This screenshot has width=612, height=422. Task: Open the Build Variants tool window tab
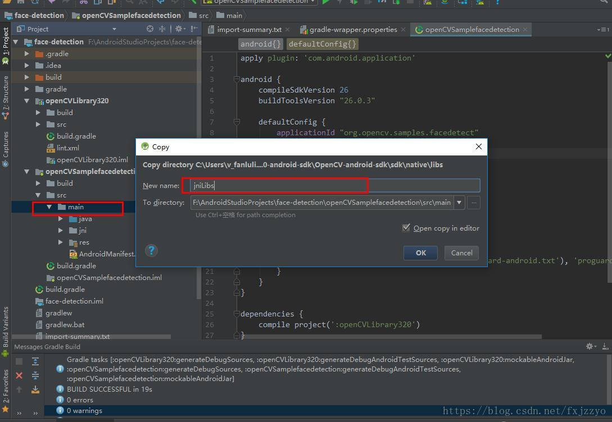point(6,331)
